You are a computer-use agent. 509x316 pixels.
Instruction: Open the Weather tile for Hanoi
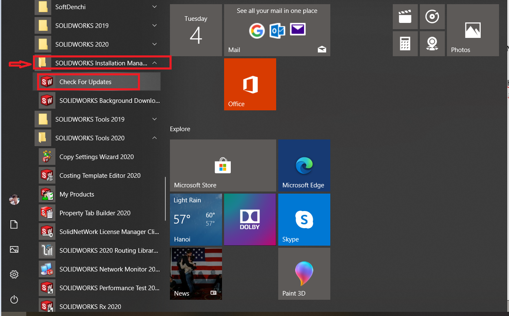pyautogui.click(x=196, y=219)
